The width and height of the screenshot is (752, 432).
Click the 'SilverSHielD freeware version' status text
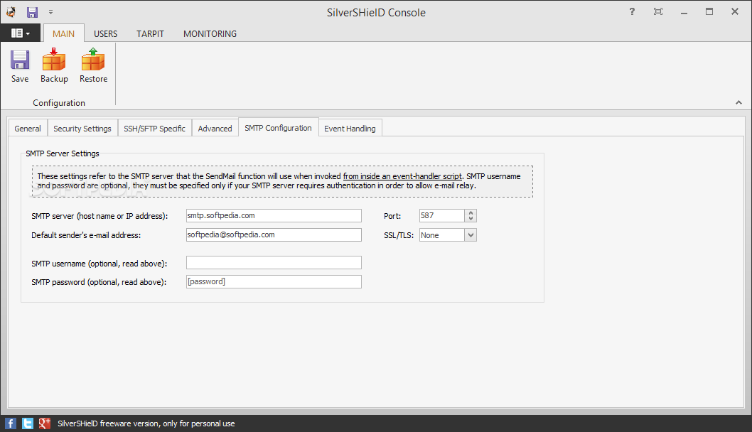(146, 423)
